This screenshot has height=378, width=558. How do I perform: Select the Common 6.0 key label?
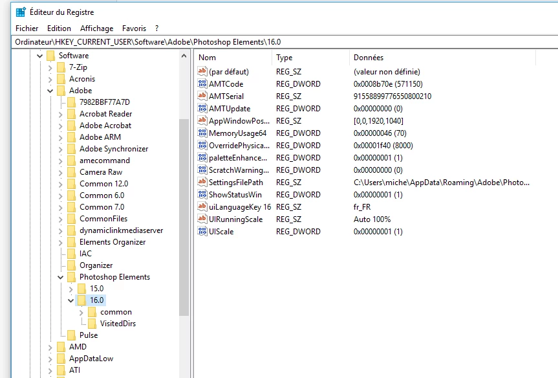[102, 195]
